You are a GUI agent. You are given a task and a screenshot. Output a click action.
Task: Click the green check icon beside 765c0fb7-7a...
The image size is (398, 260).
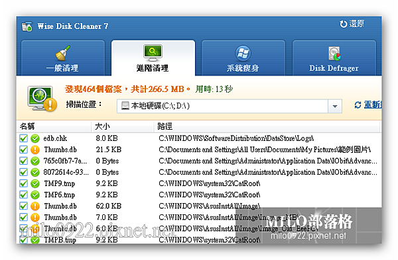[x=35, y=161]
